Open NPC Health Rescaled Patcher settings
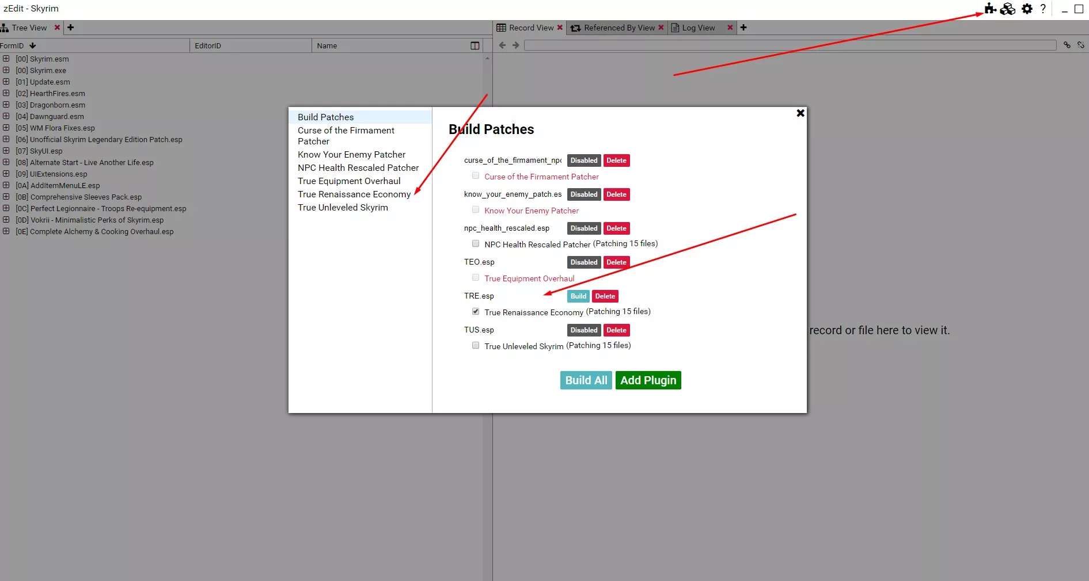Viewport: 1089px width, 581px height. pyautogui.click(x=360, y=167)
